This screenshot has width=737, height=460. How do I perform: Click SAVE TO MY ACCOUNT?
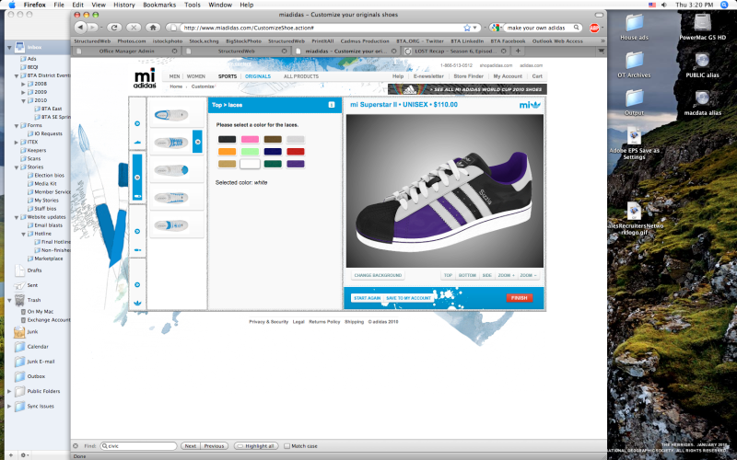click(408, 298)
